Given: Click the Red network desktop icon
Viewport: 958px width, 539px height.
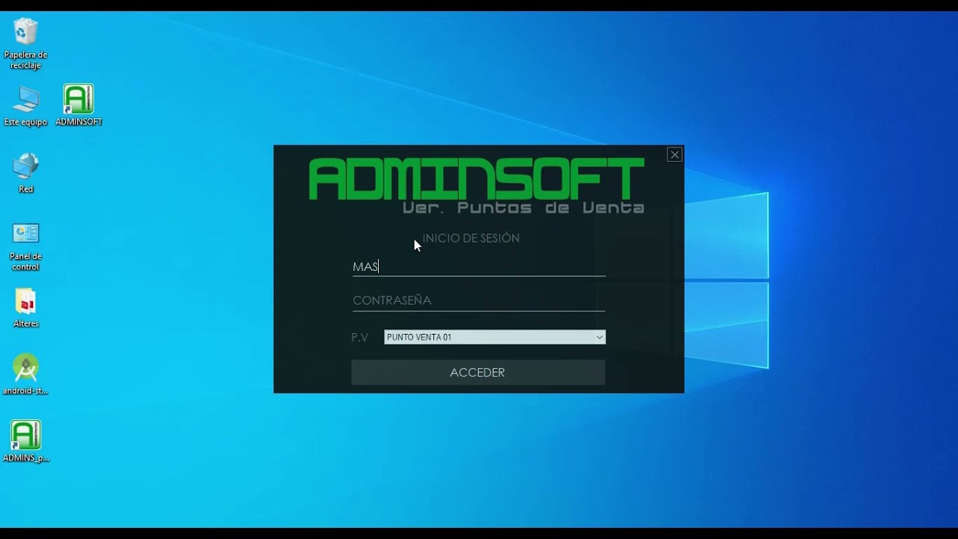Looking at the screenshot, I should [25, 173].
